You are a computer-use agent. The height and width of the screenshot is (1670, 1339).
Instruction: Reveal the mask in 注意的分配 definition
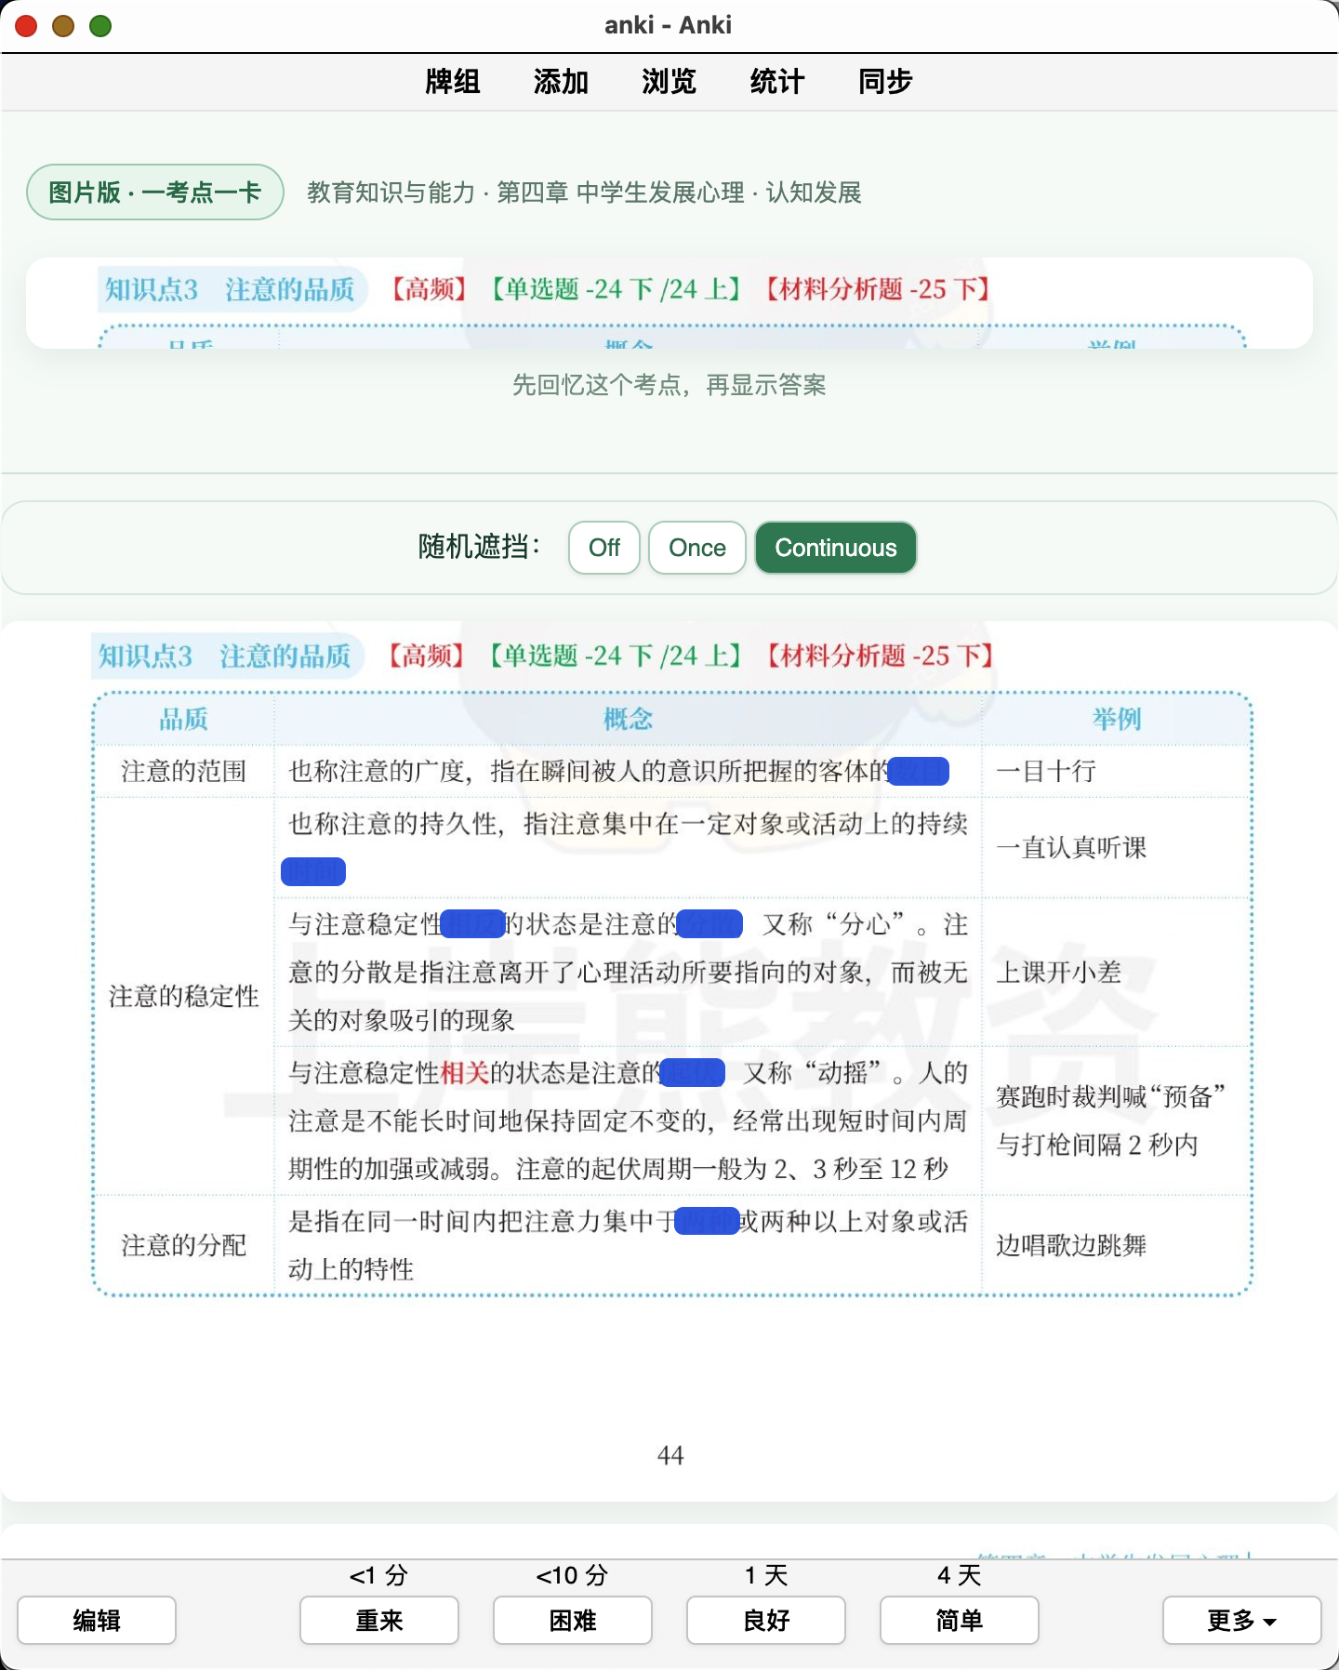[707, 1221]
